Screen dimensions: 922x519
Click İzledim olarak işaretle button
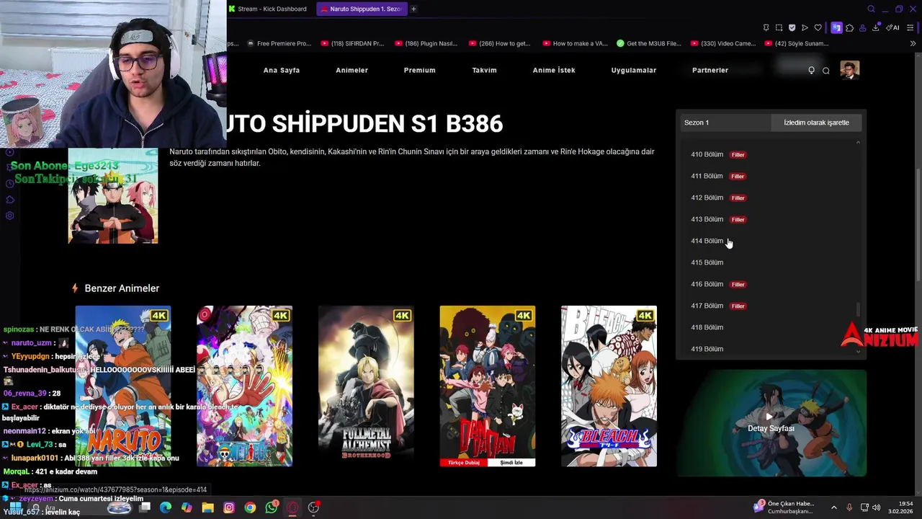(x=816, y=123)
